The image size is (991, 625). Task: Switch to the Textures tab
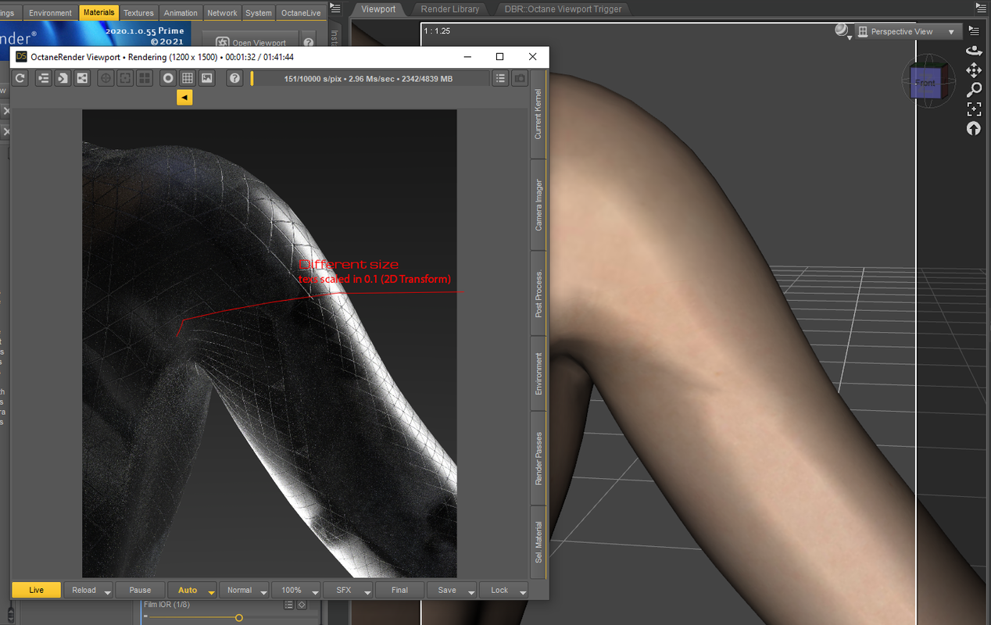pyautogui.click(x=138, y=12)
